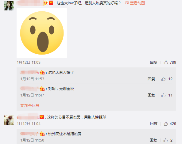Open second commenter's avatar profile picture
This screenshot has height=144, width=182.
[x=9, y=120]
